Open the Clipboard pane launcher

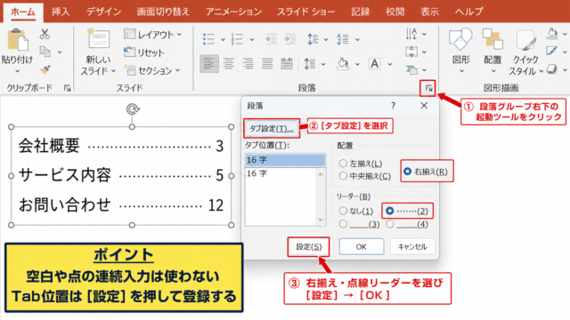coord(68,88)
